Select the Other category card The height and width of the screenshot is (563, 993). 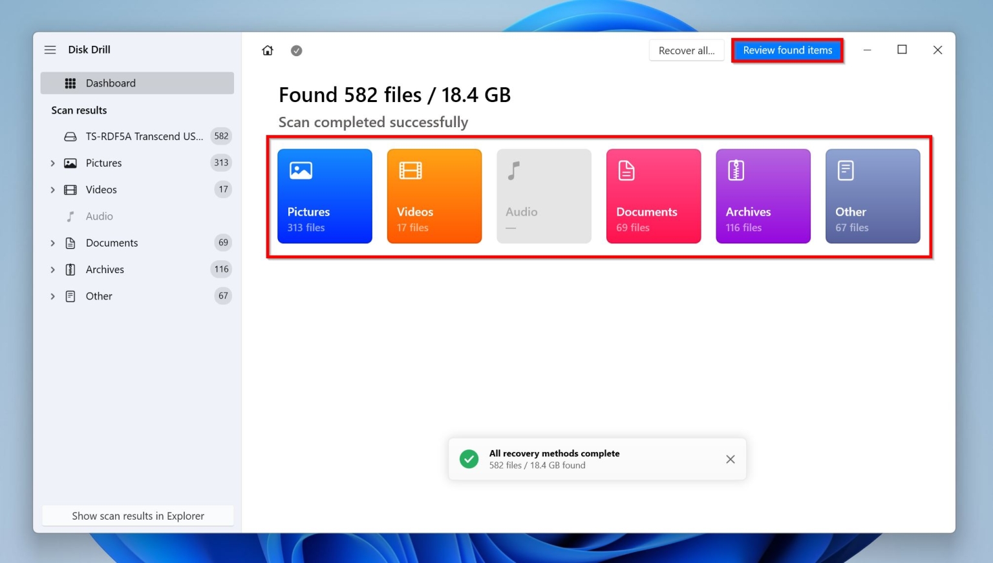873,196
